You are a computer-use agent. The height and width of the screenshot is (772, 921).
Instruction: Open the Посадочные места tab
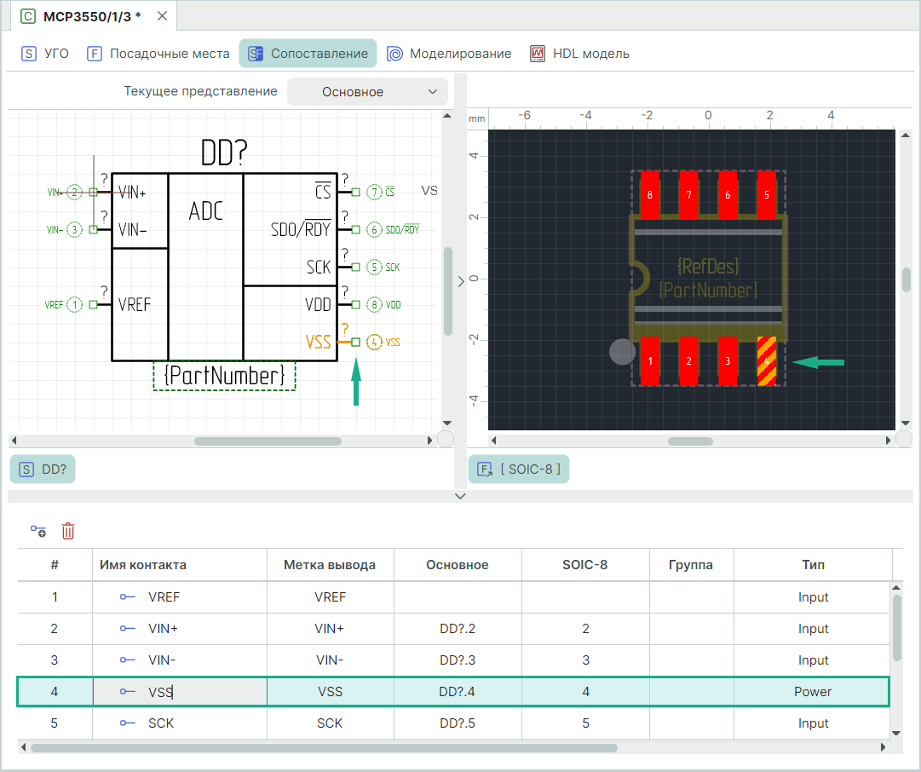[x=158, y=54]
